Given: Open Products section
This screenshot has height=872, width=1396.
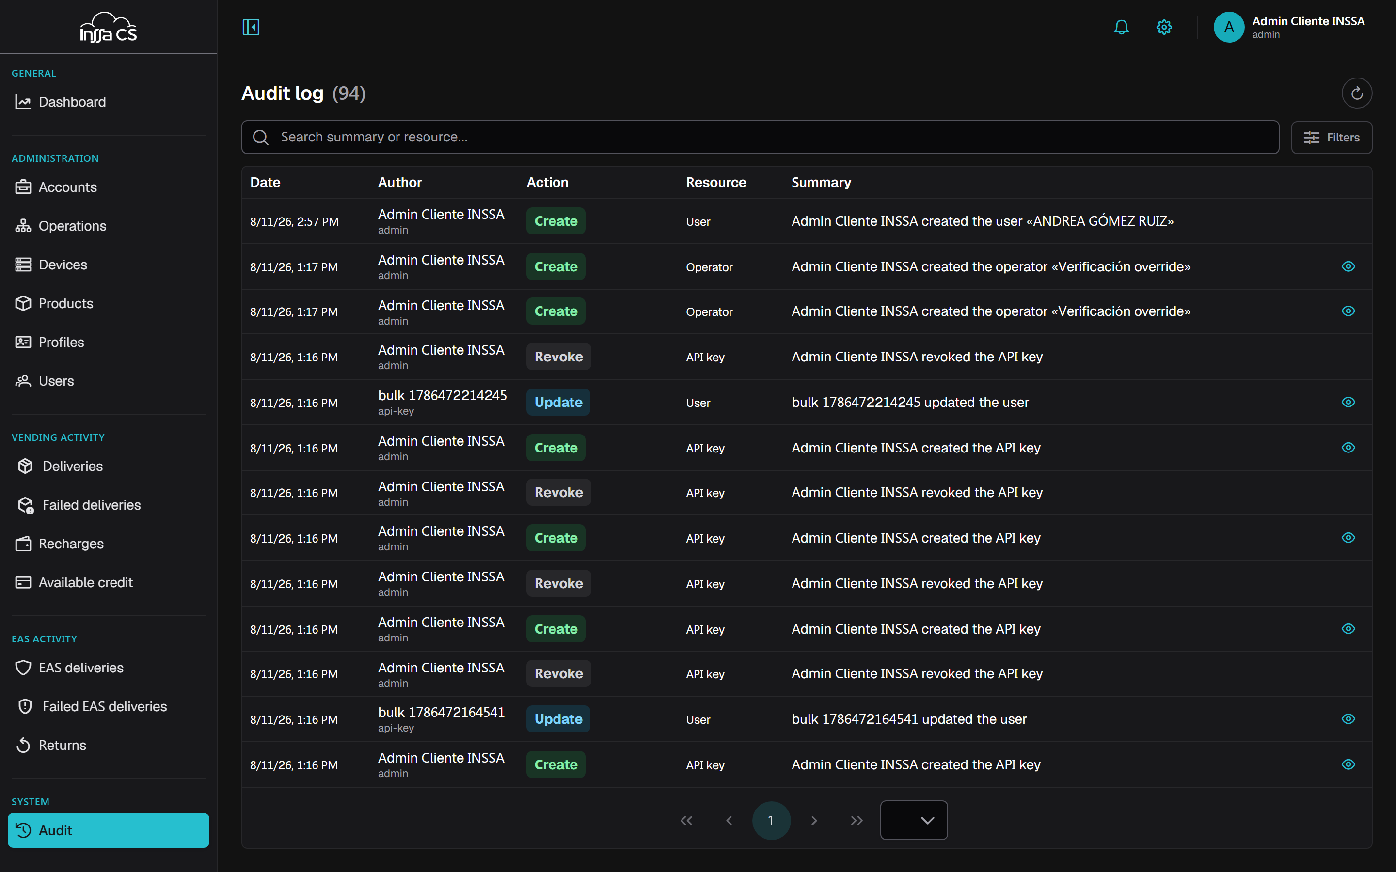Looking at the screenshot, I should [x=109, y=303].
